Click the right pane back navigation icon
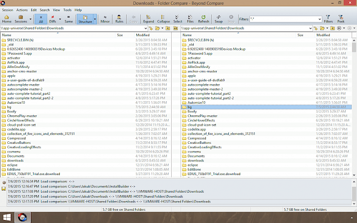357x223 pixels. 339,28
